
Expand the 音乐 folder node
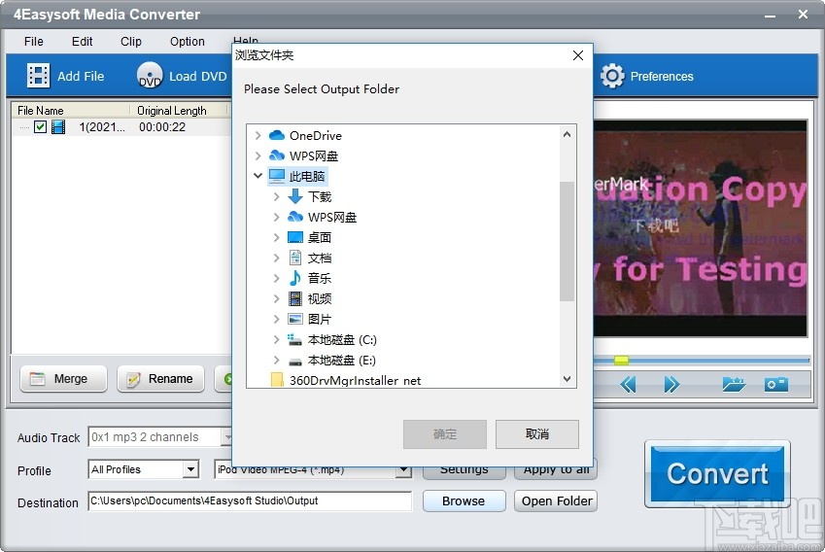click(276, 278)
